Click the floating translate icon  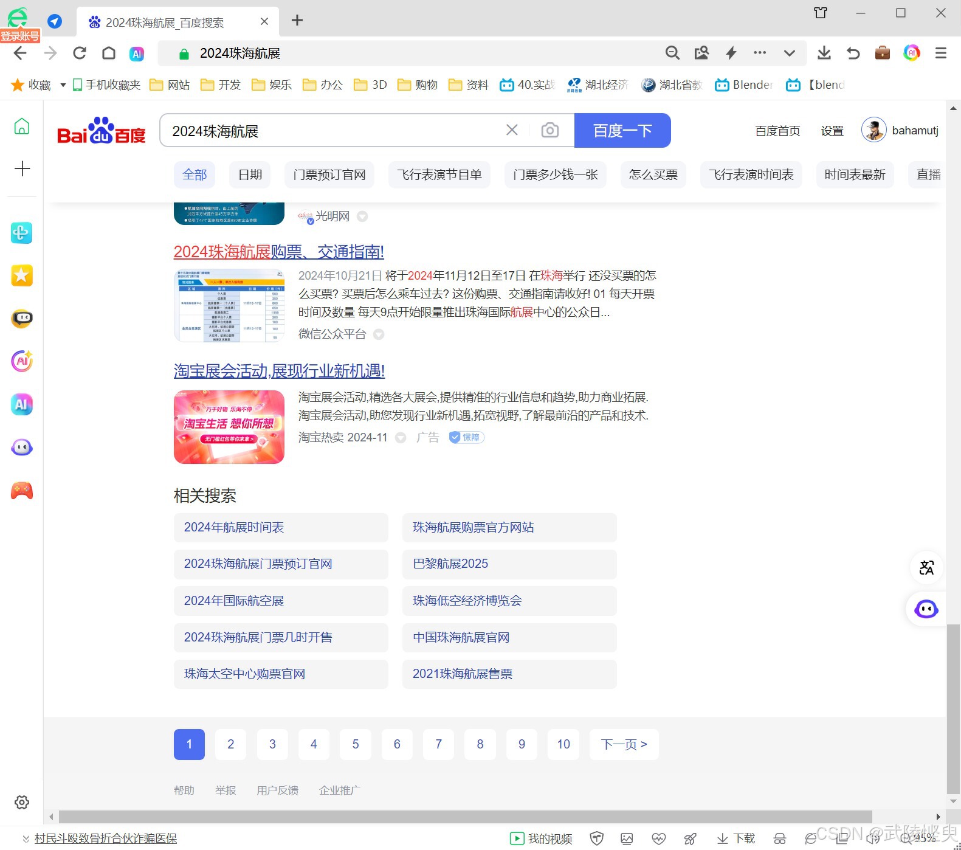coord(926,567)
